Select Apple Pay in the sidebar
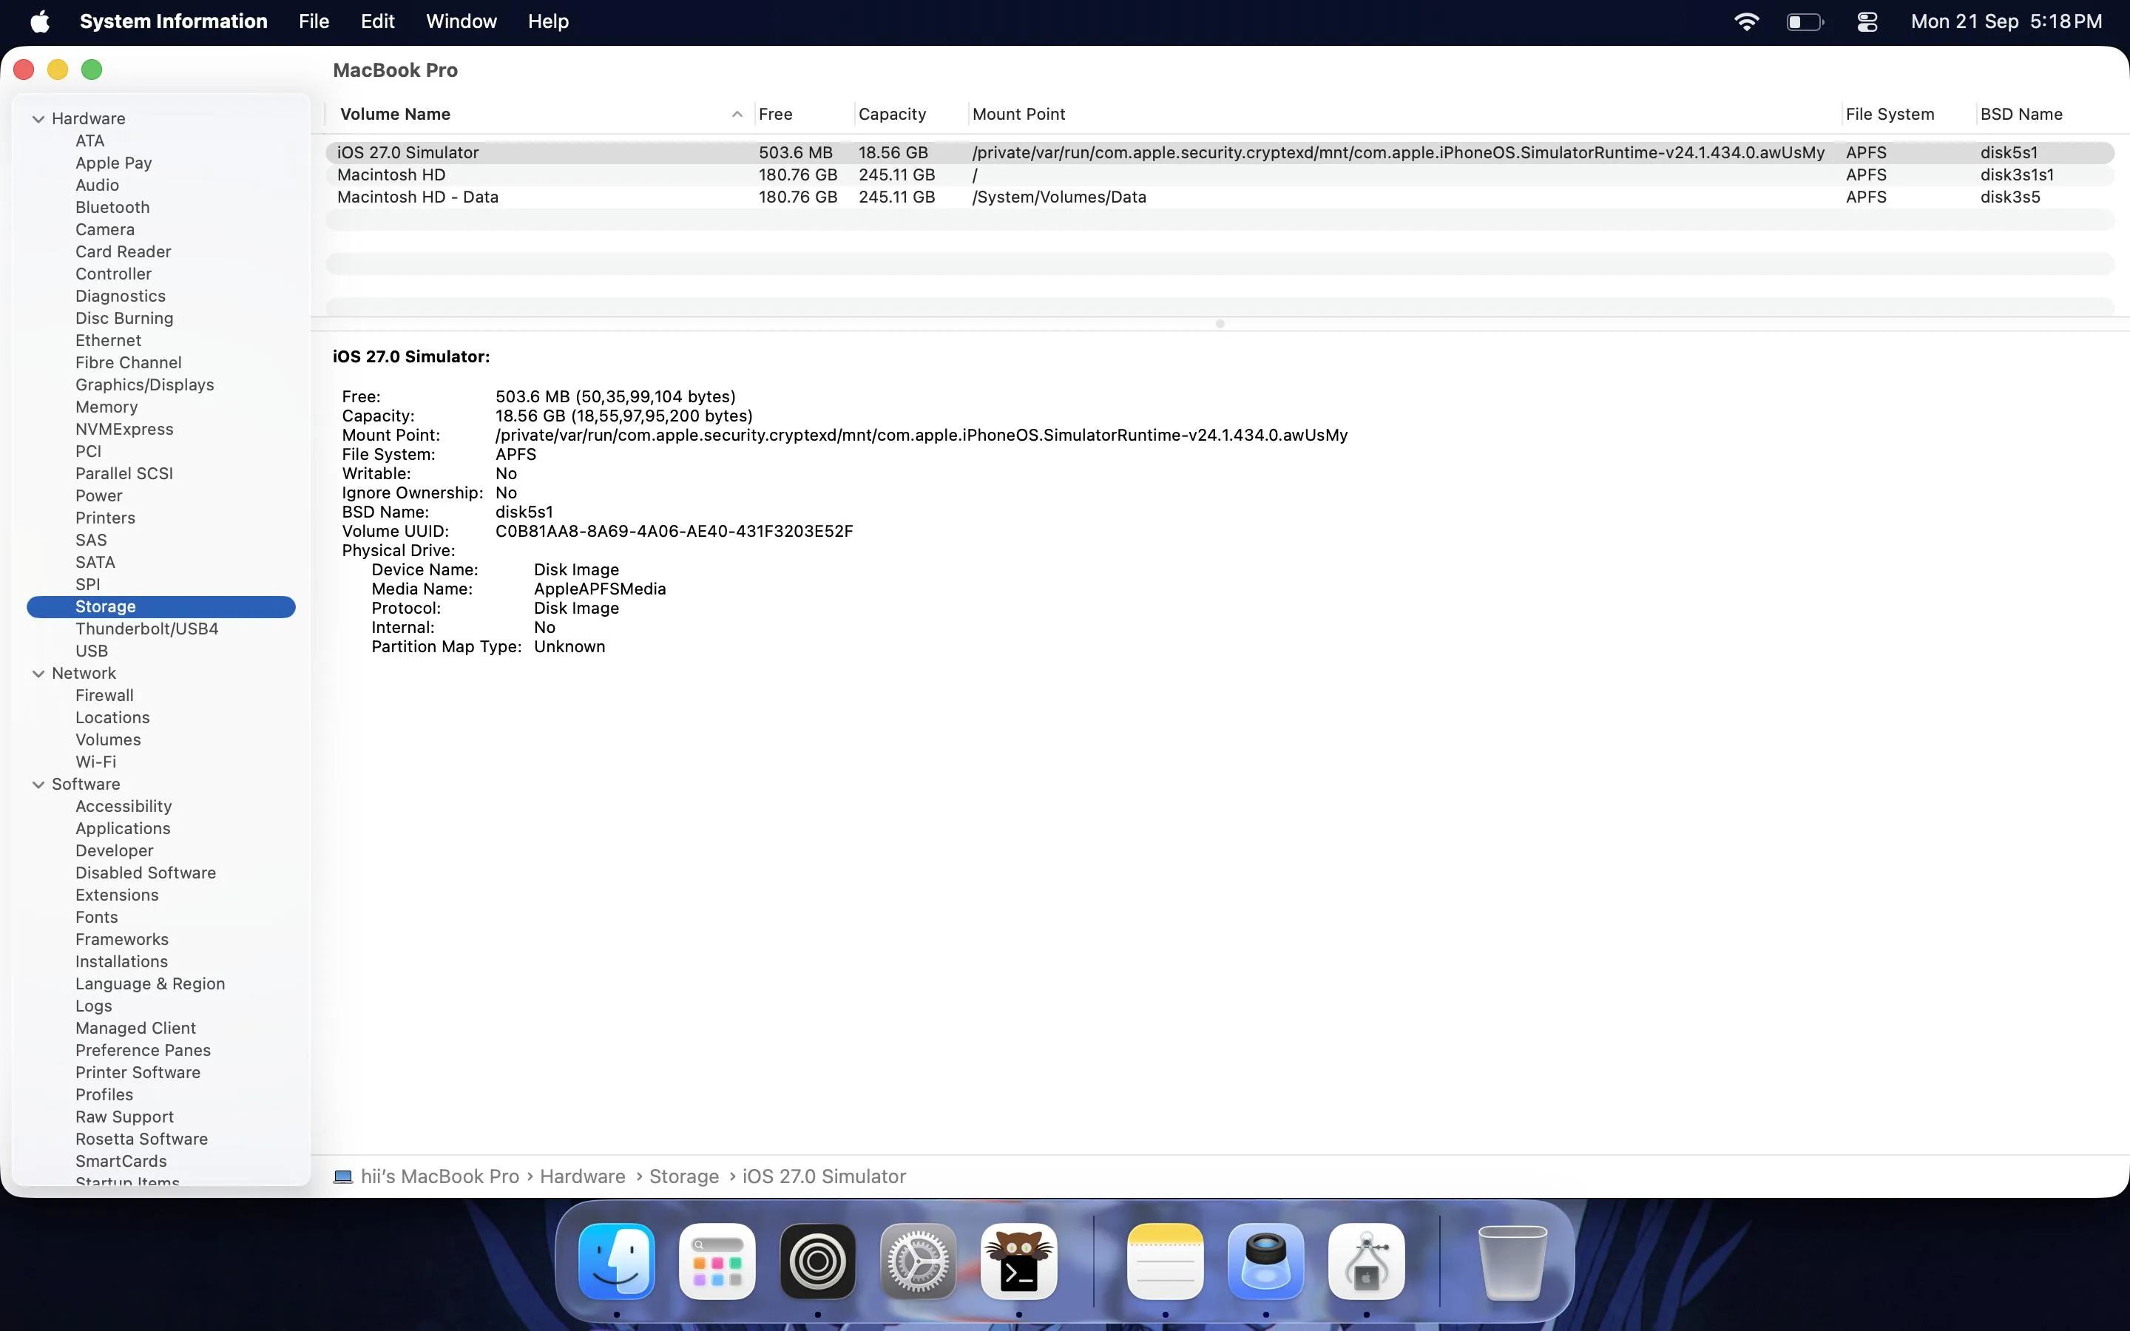This screenshot has width=2130, height=1331. pyautogui.click(x=114, y=163)
